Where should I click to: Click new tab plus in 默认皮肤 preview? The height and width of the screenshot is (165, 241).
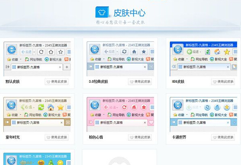(x=67, y=67)
